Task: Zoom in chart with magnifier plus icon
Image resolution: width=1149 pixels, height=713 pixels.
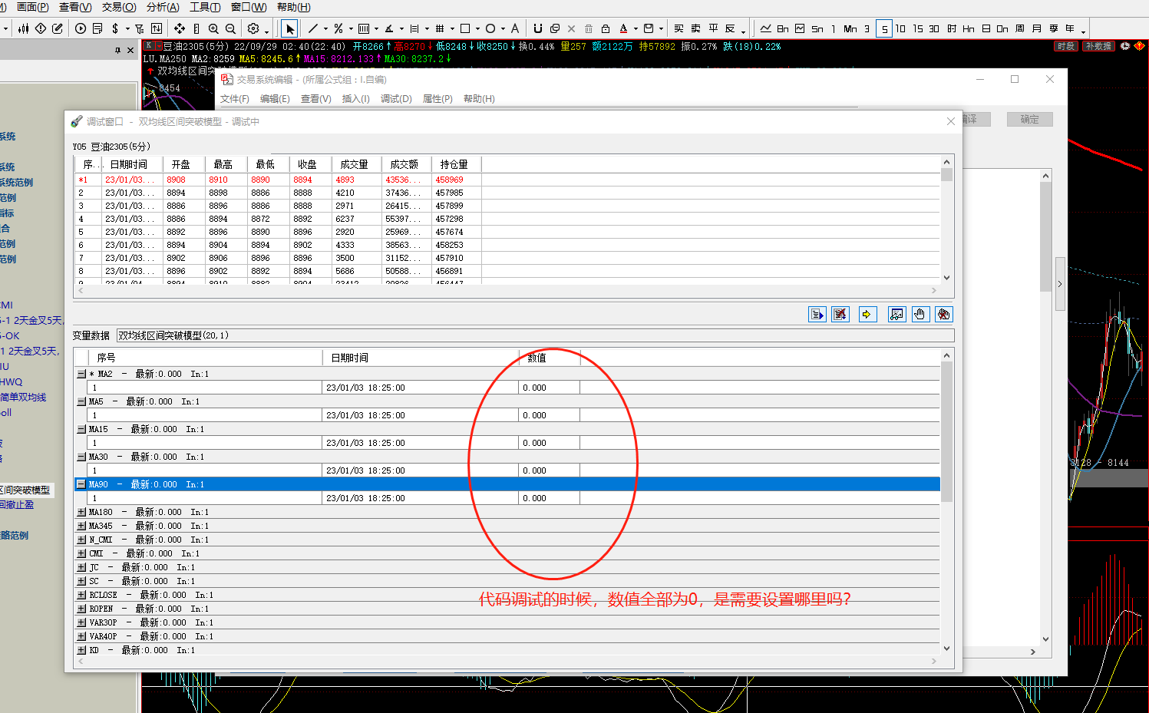Action: pyautogui.click(x=213, y=28)
